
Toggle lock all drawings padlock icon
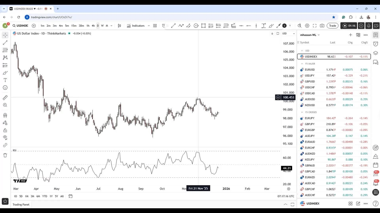(x=5, y=130)
